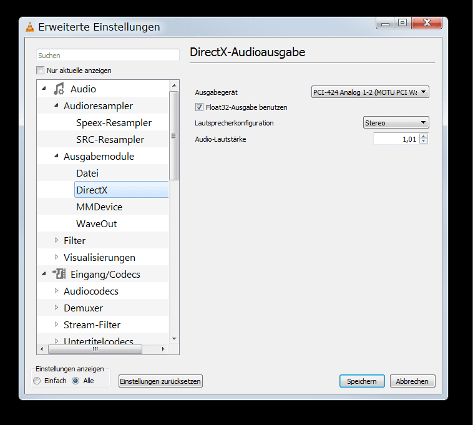Select DirectX output module
473x425 pixels.
coord(121,190)
